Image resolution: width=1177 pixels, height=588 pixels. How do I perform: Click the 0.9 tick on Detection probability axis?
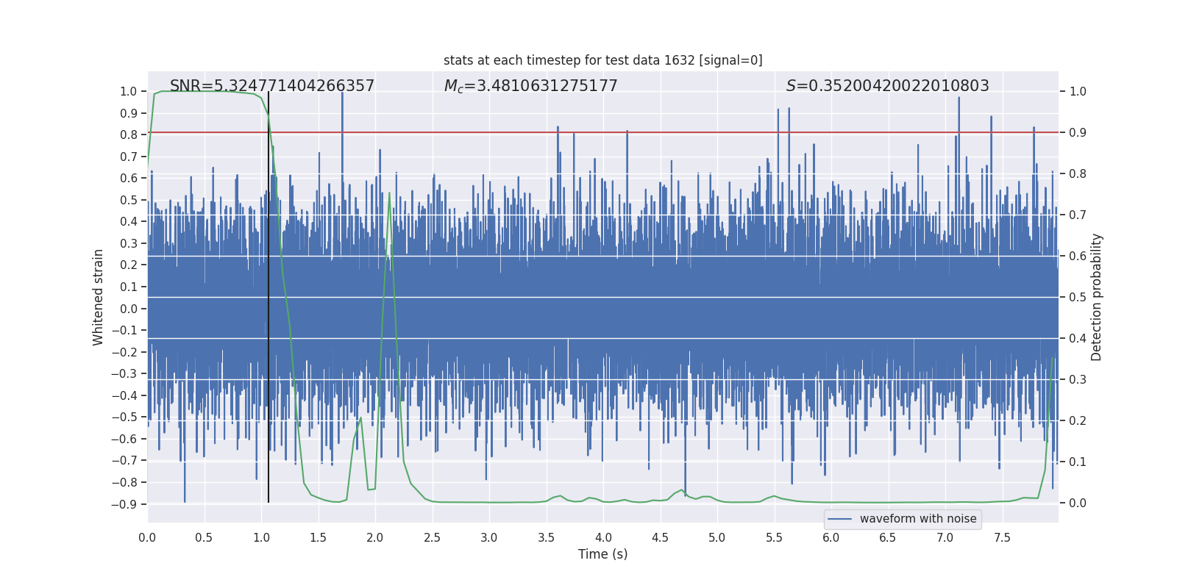coord(1078,132)
